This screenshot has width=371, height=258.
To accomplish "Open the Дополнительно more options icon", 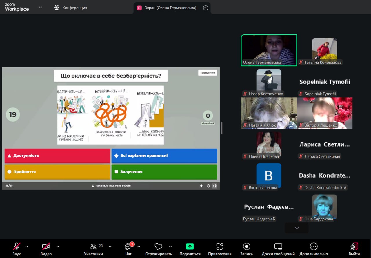I will click(314, 246).
